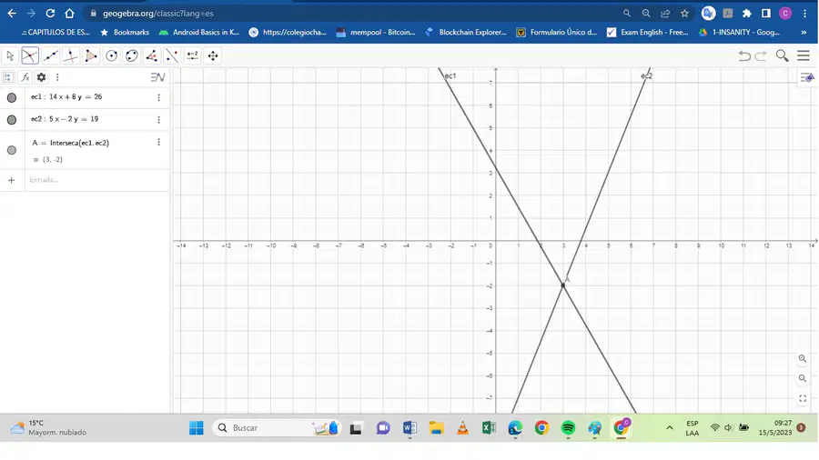Image resolution: width=819 pixels, height=460 pixels.
Task: Open Blockchain Explorer bookmark
Action: pyautogui.click(x=466, y=33)
